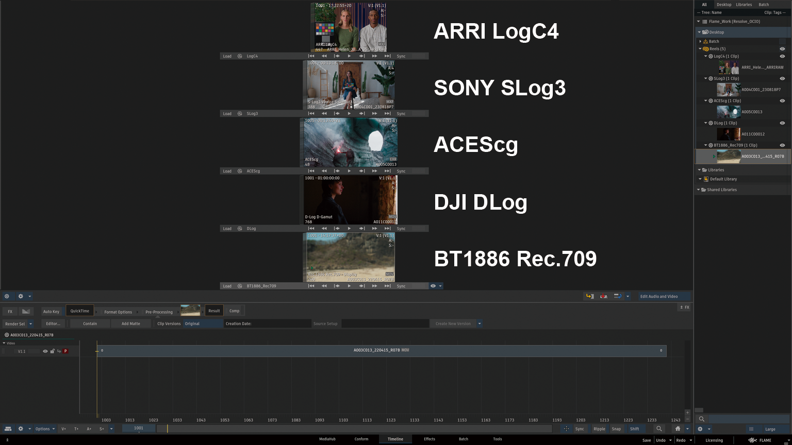Select the Result button
Image resolution: width=792 pixels, height=445 pixels.
point(214,311)
